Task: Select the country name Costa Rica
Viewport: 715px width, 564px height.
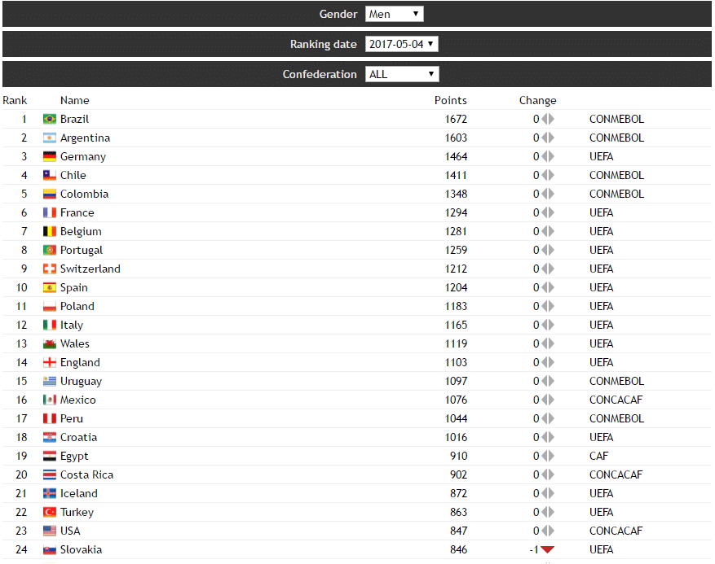Action: click(86, 474)
